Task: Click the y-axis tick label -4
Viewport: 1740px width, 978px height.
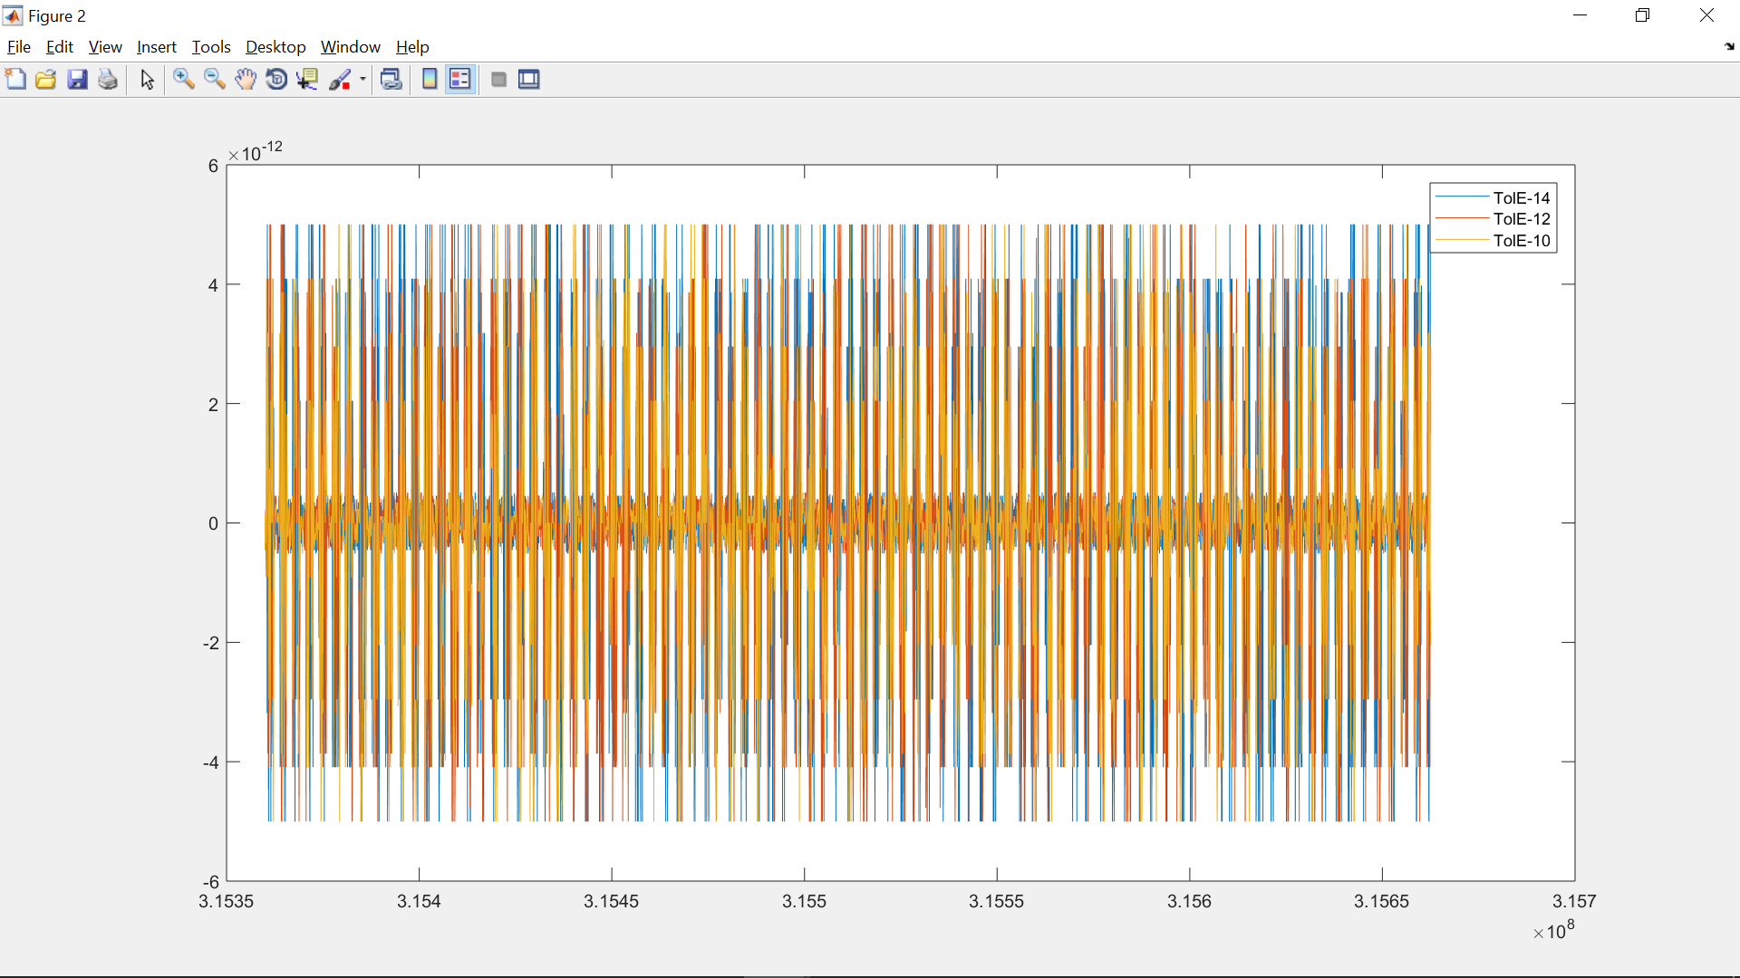Action: (x=211, y=762)
